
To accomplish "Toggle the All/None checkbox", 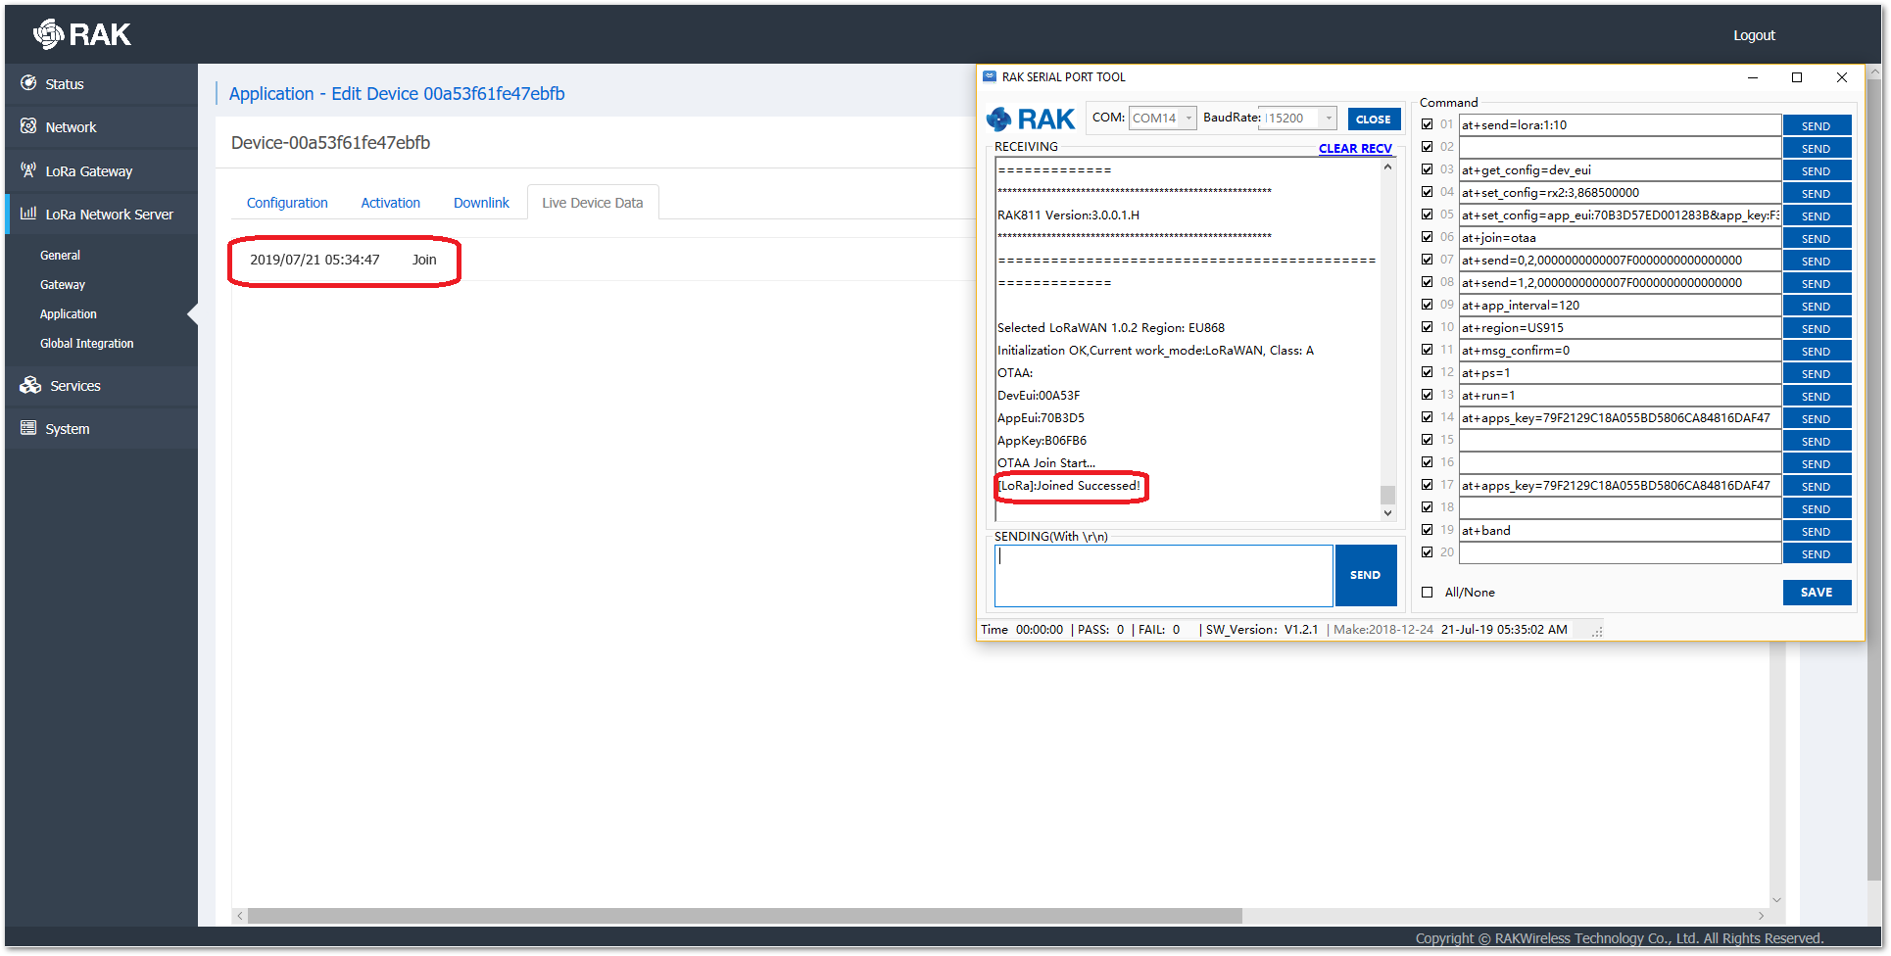I will pos(1428,592).
